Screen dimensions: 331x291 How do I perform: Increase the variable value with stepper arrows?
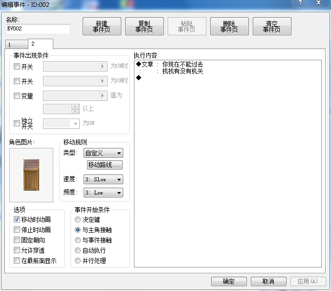(x=75, y=107)
